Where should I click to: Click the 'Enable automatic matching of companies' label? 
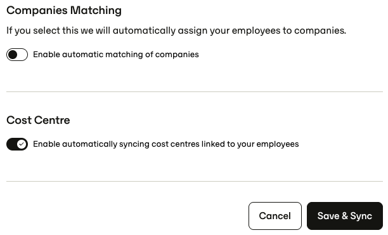click(x=116, y=55)
